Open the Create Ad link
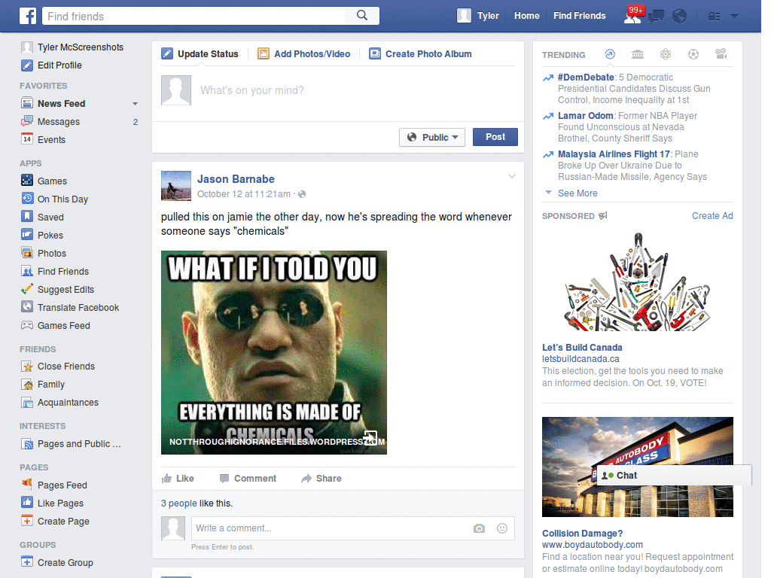The height and width of the screenshot is (578, 771). (x=712, y=216)
